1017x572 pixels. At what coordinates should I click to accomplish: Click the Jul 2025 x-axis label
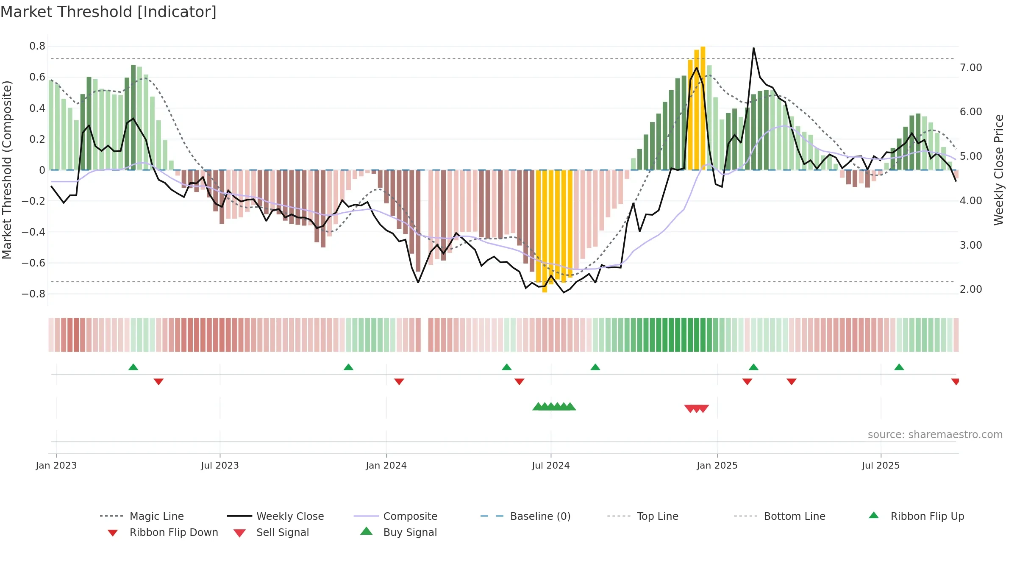(881, 466)
